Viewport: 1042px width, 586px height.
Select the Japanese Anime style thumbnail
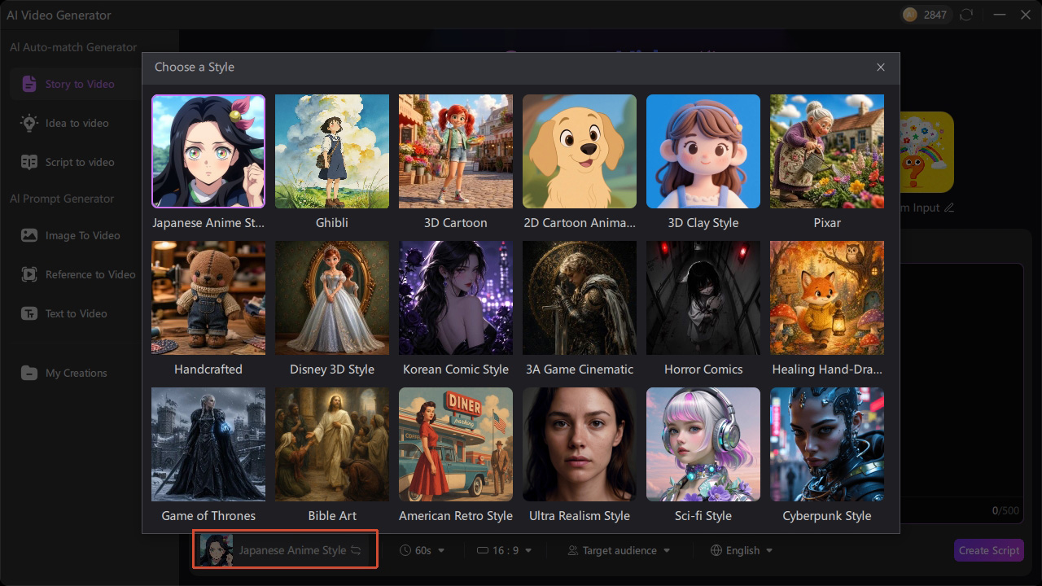(x=208, y=151)
